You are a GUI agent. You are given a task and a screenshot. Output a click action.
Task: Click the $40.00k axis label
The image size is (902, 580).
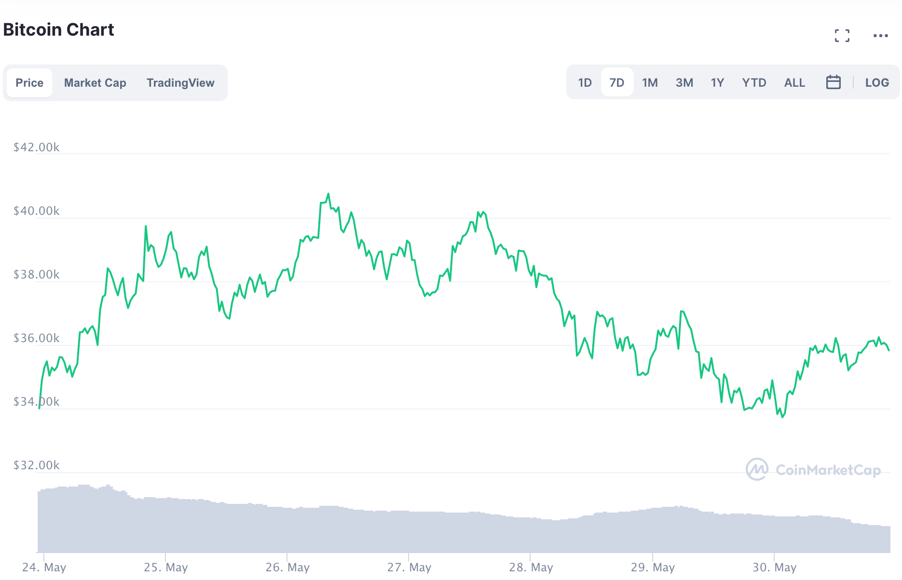pos(36,211)
